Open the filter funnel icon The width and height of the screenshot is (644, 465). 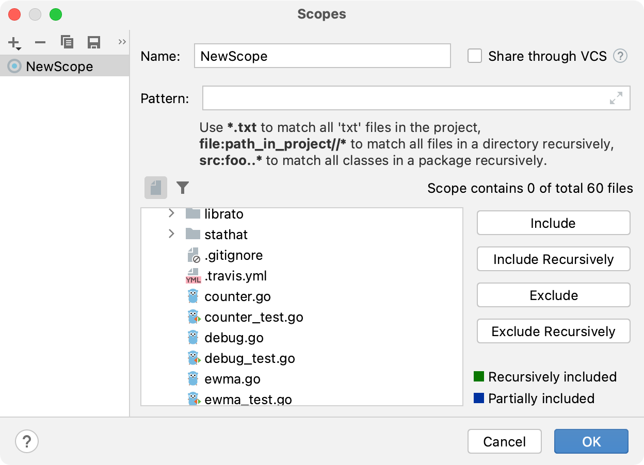(183, 188)
